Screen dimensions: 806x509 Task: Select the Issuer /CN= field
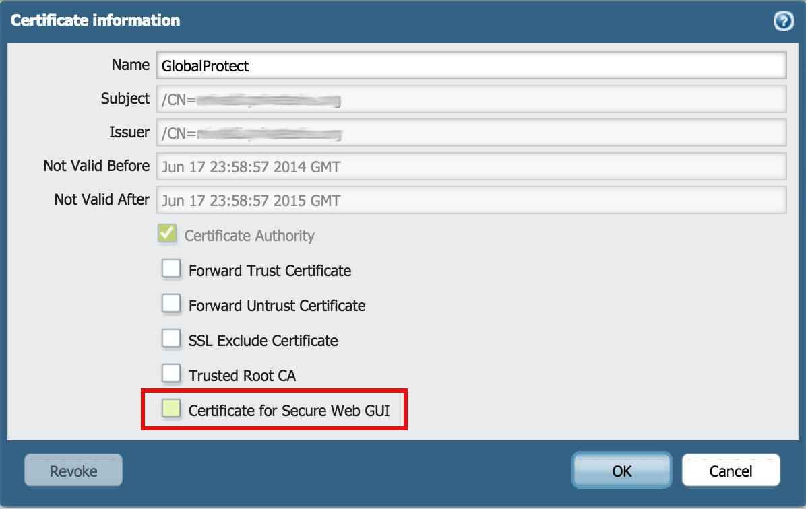471,133
